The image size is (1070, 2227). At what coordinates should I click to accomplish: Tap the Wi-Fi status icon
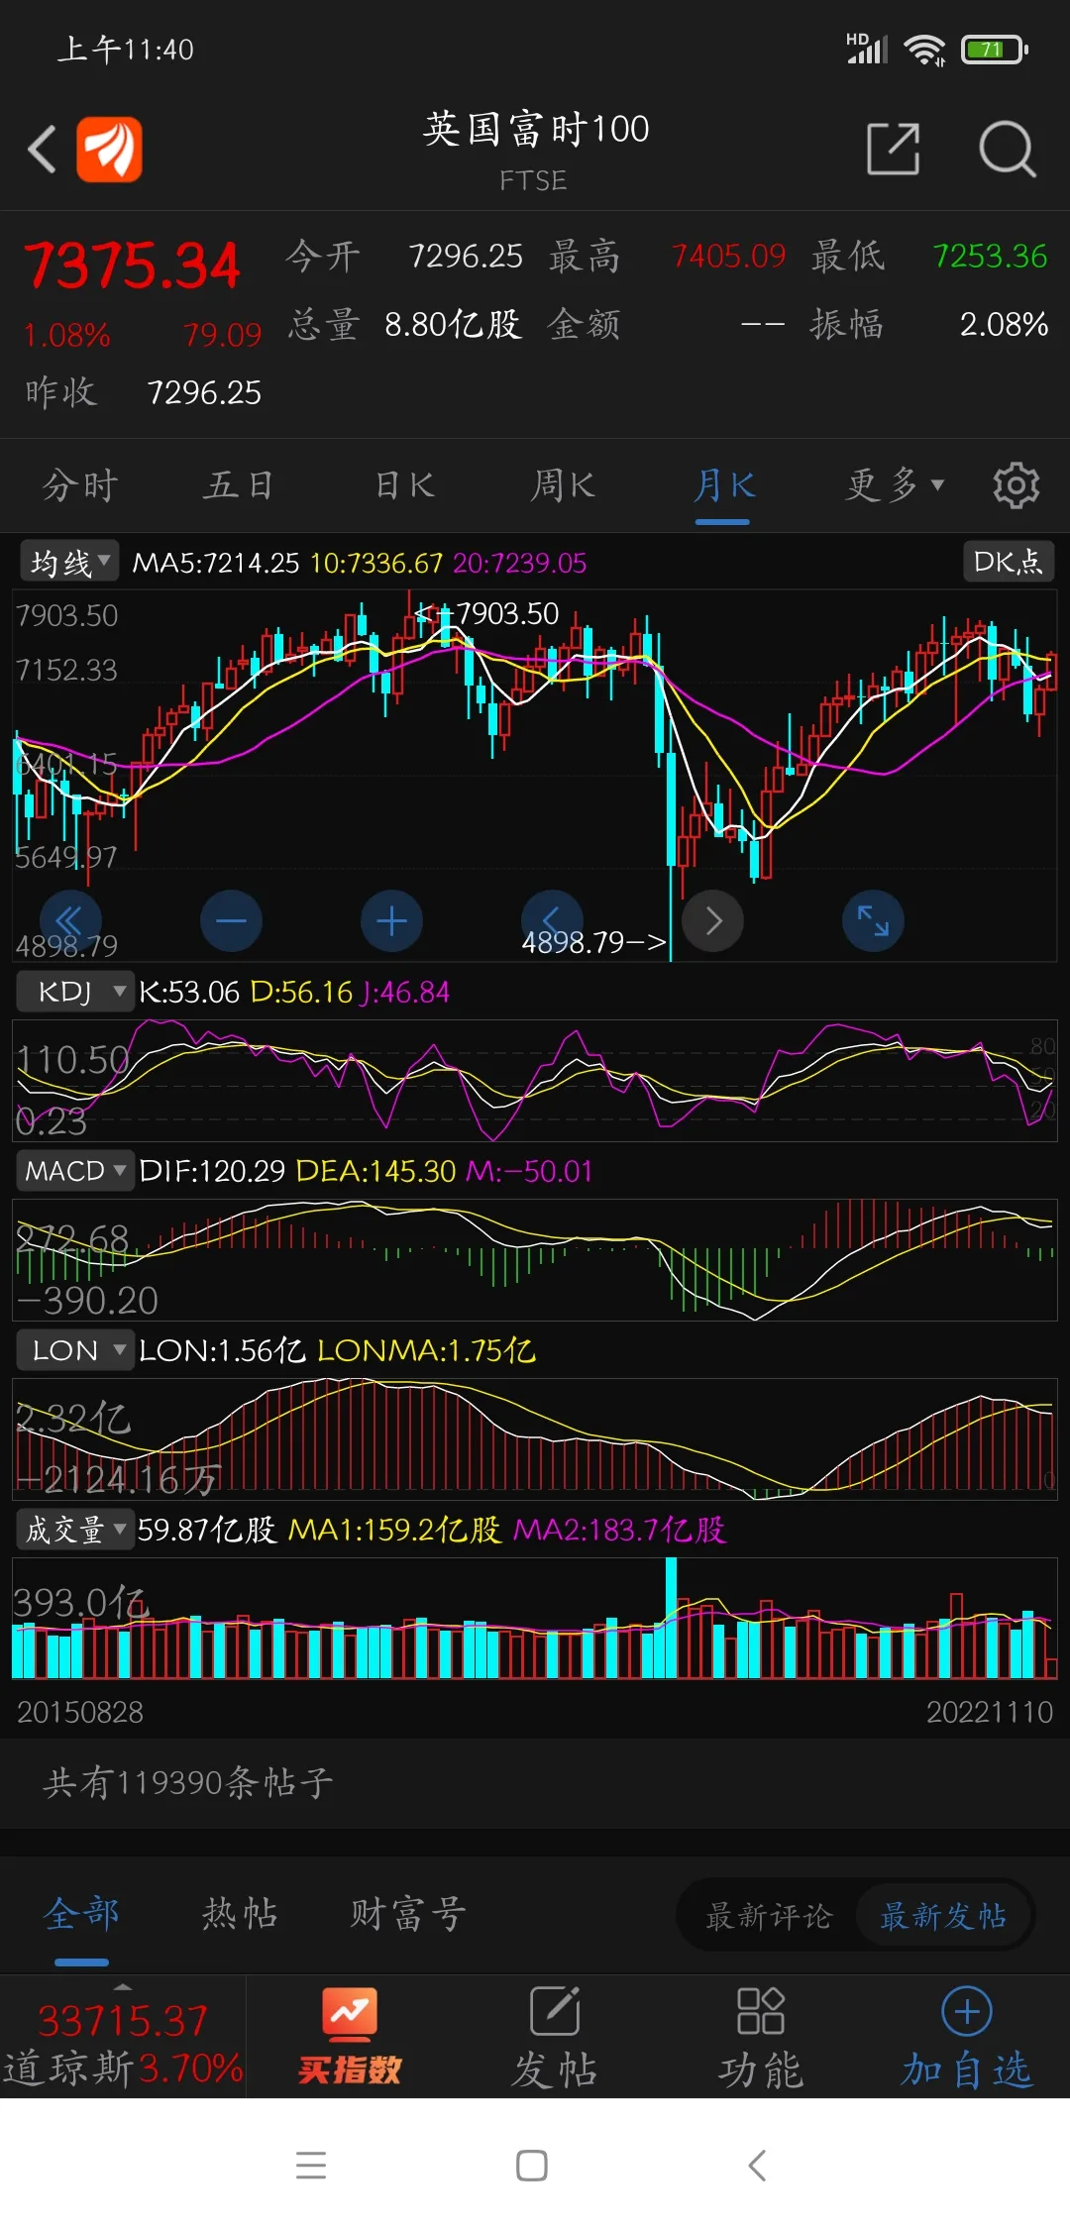pos(925,49)
